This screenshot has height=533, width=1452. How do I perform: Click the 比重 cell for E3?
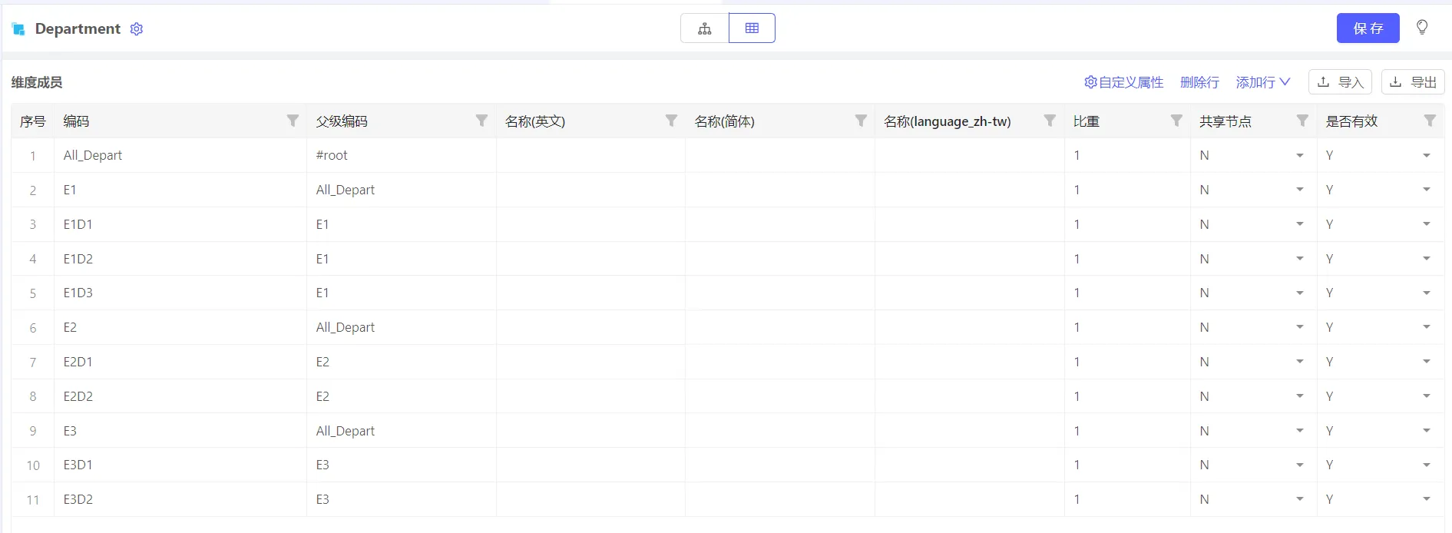(x=1127, y=431)
